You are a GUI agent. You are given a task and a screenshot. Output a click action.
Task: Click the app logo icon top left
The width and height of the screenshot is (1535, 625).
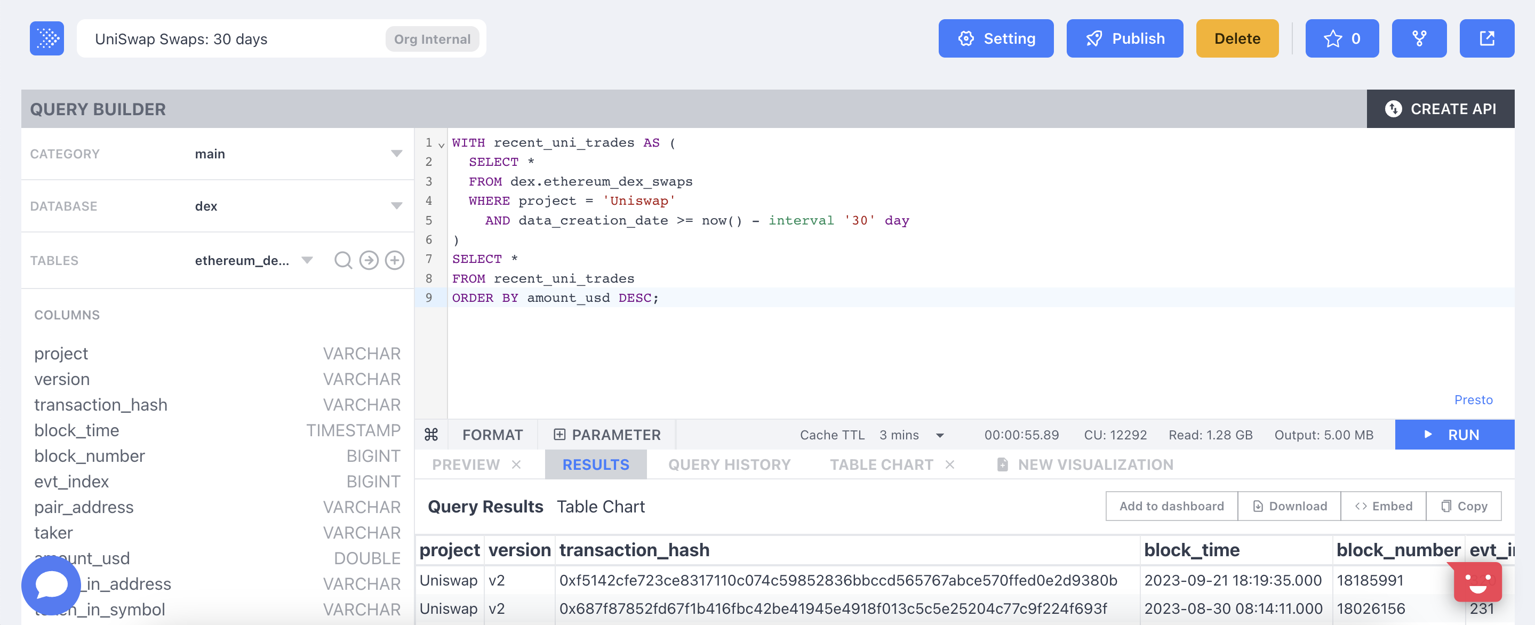pyautogui.click(x=46, y=39)
